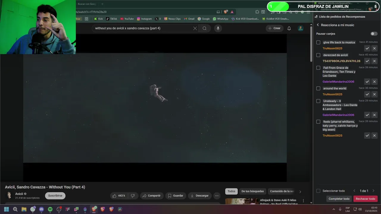Open a new browser tab
The height and width of the screenshot is (214, 381).
coord(102,4)
